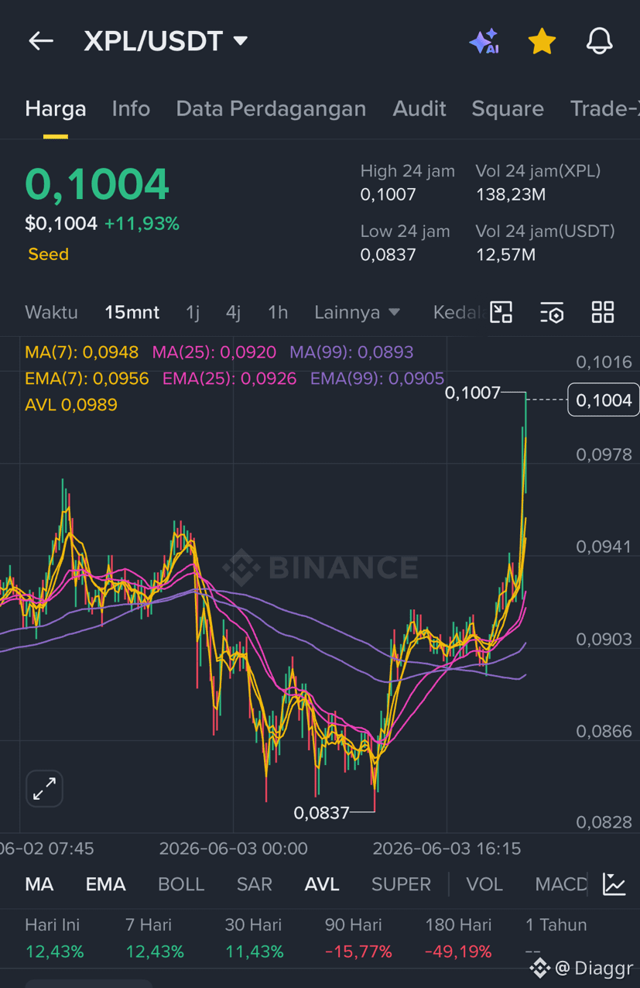The image size is (640, 988).
Task: Tap the 7 Hari 12,43% performance
Action: [x=155, y=938]
